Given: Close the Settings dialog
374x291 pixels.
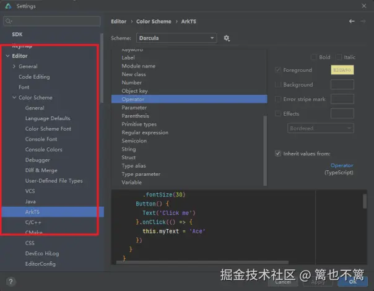Looking at the screenshot, I should click(363, 6).
